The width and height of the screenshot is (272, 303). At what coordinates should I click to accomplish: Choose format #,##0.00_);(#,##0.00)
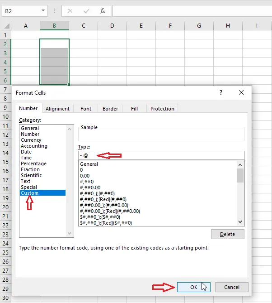point(104,205)
